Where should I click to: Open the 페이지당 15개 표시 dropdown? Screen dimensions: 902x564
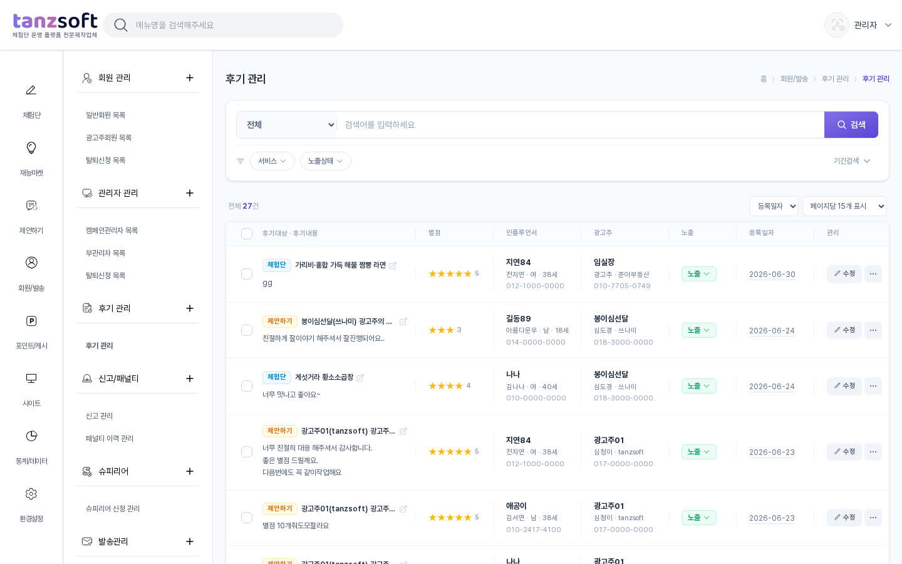point(844,206)
